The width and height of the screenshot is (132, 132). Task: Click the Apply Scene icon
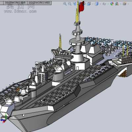(x=117, y=4)
